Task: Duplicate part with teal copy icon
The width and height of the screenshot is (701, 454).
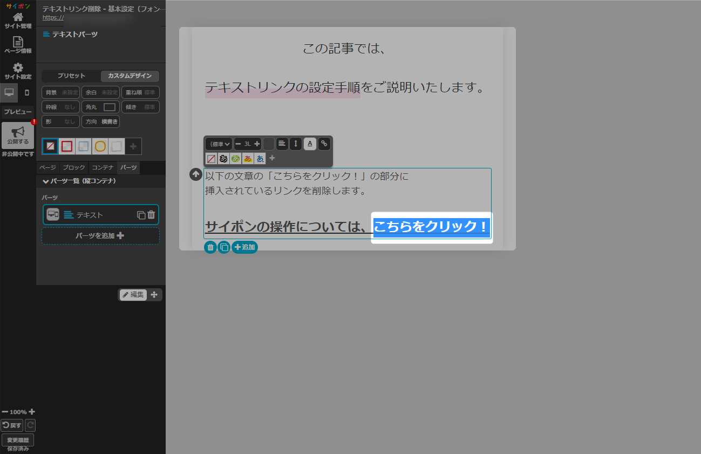Action: click(x=224, y=247)
